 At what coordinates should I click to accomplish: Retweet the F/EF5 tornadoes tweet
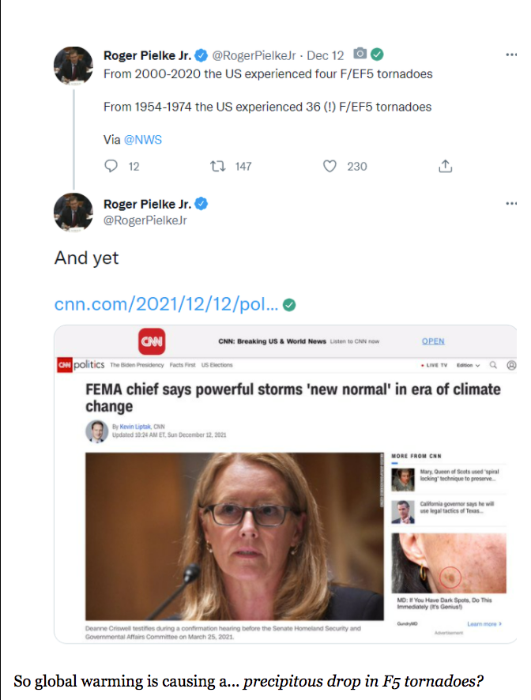(x=216, y=166)
